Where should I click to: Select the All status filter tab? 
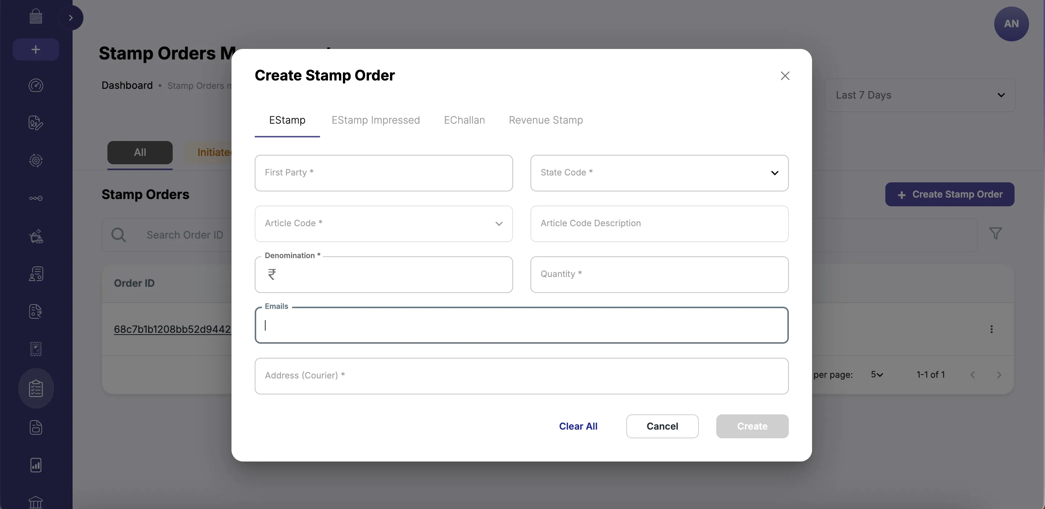coord(140,153)
